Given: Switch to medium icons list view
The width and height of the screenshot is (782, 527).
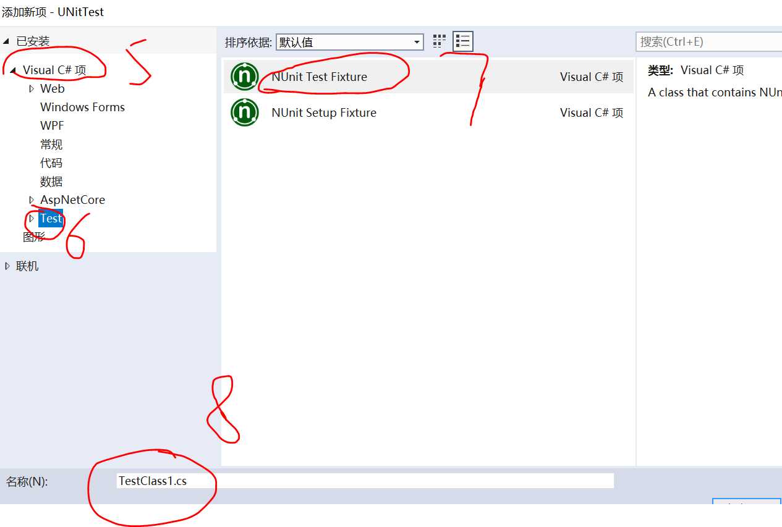Looking at the screenshot, I should [x=463, y=41].
